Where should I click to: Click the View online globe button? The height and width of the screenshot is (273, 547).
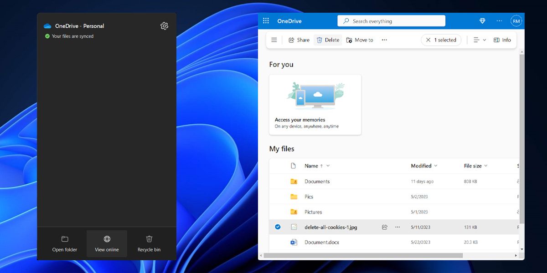pyautogui.click(x=107, y=244)
